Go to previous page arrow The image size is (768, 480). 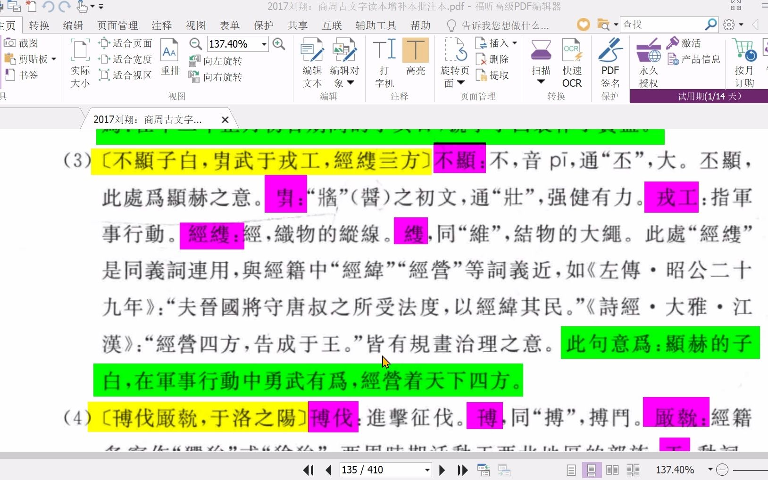[x=329, y=470]
